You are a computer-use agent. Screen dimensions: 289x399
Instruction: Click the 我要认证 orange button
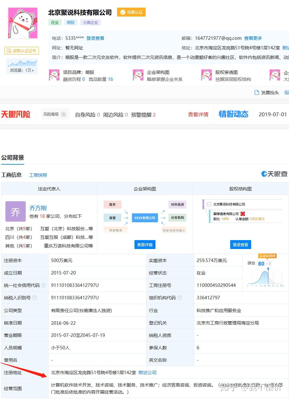click(x=131, y=12)
